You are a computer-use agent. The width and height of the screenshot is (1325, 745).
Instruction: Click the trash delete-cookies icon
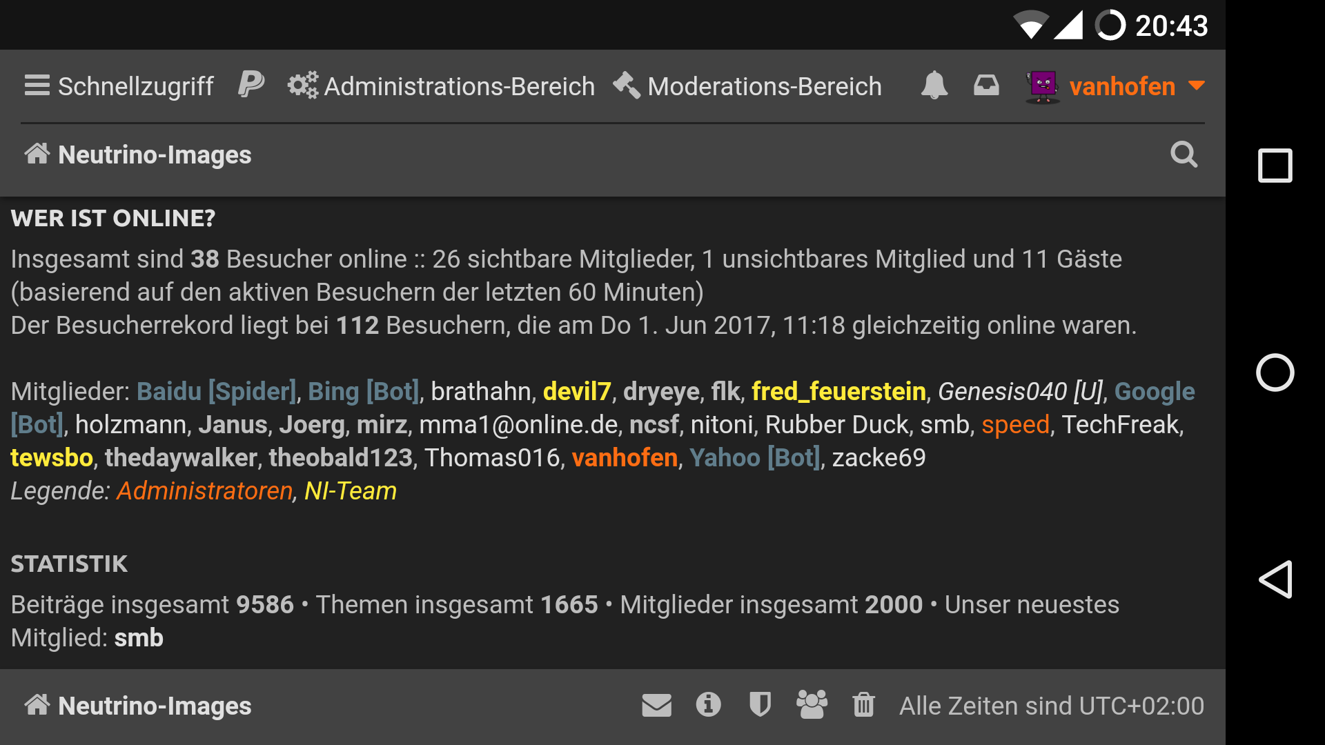[863, 705]
